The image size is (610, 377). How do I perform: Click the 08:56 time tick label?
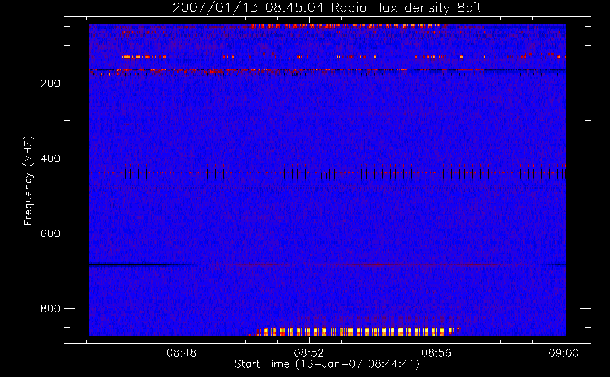tap(437, 353)
